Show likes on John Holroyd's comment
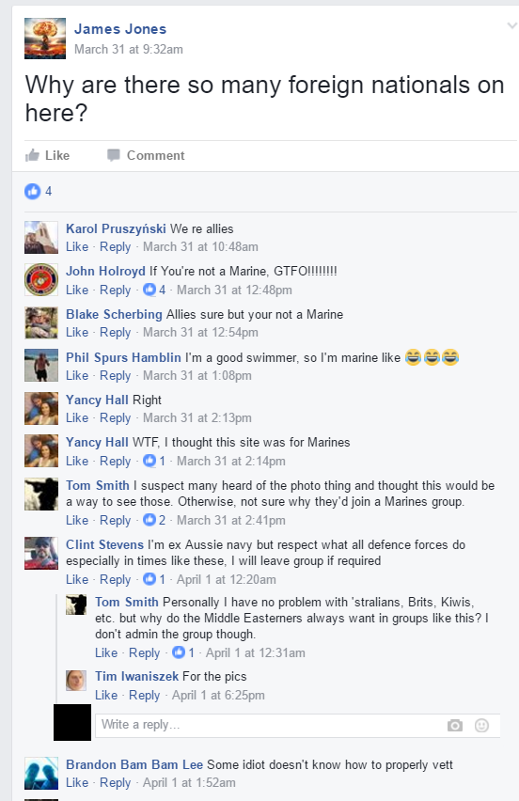This screenshot has width=519, height=801. tap(154, 290)
